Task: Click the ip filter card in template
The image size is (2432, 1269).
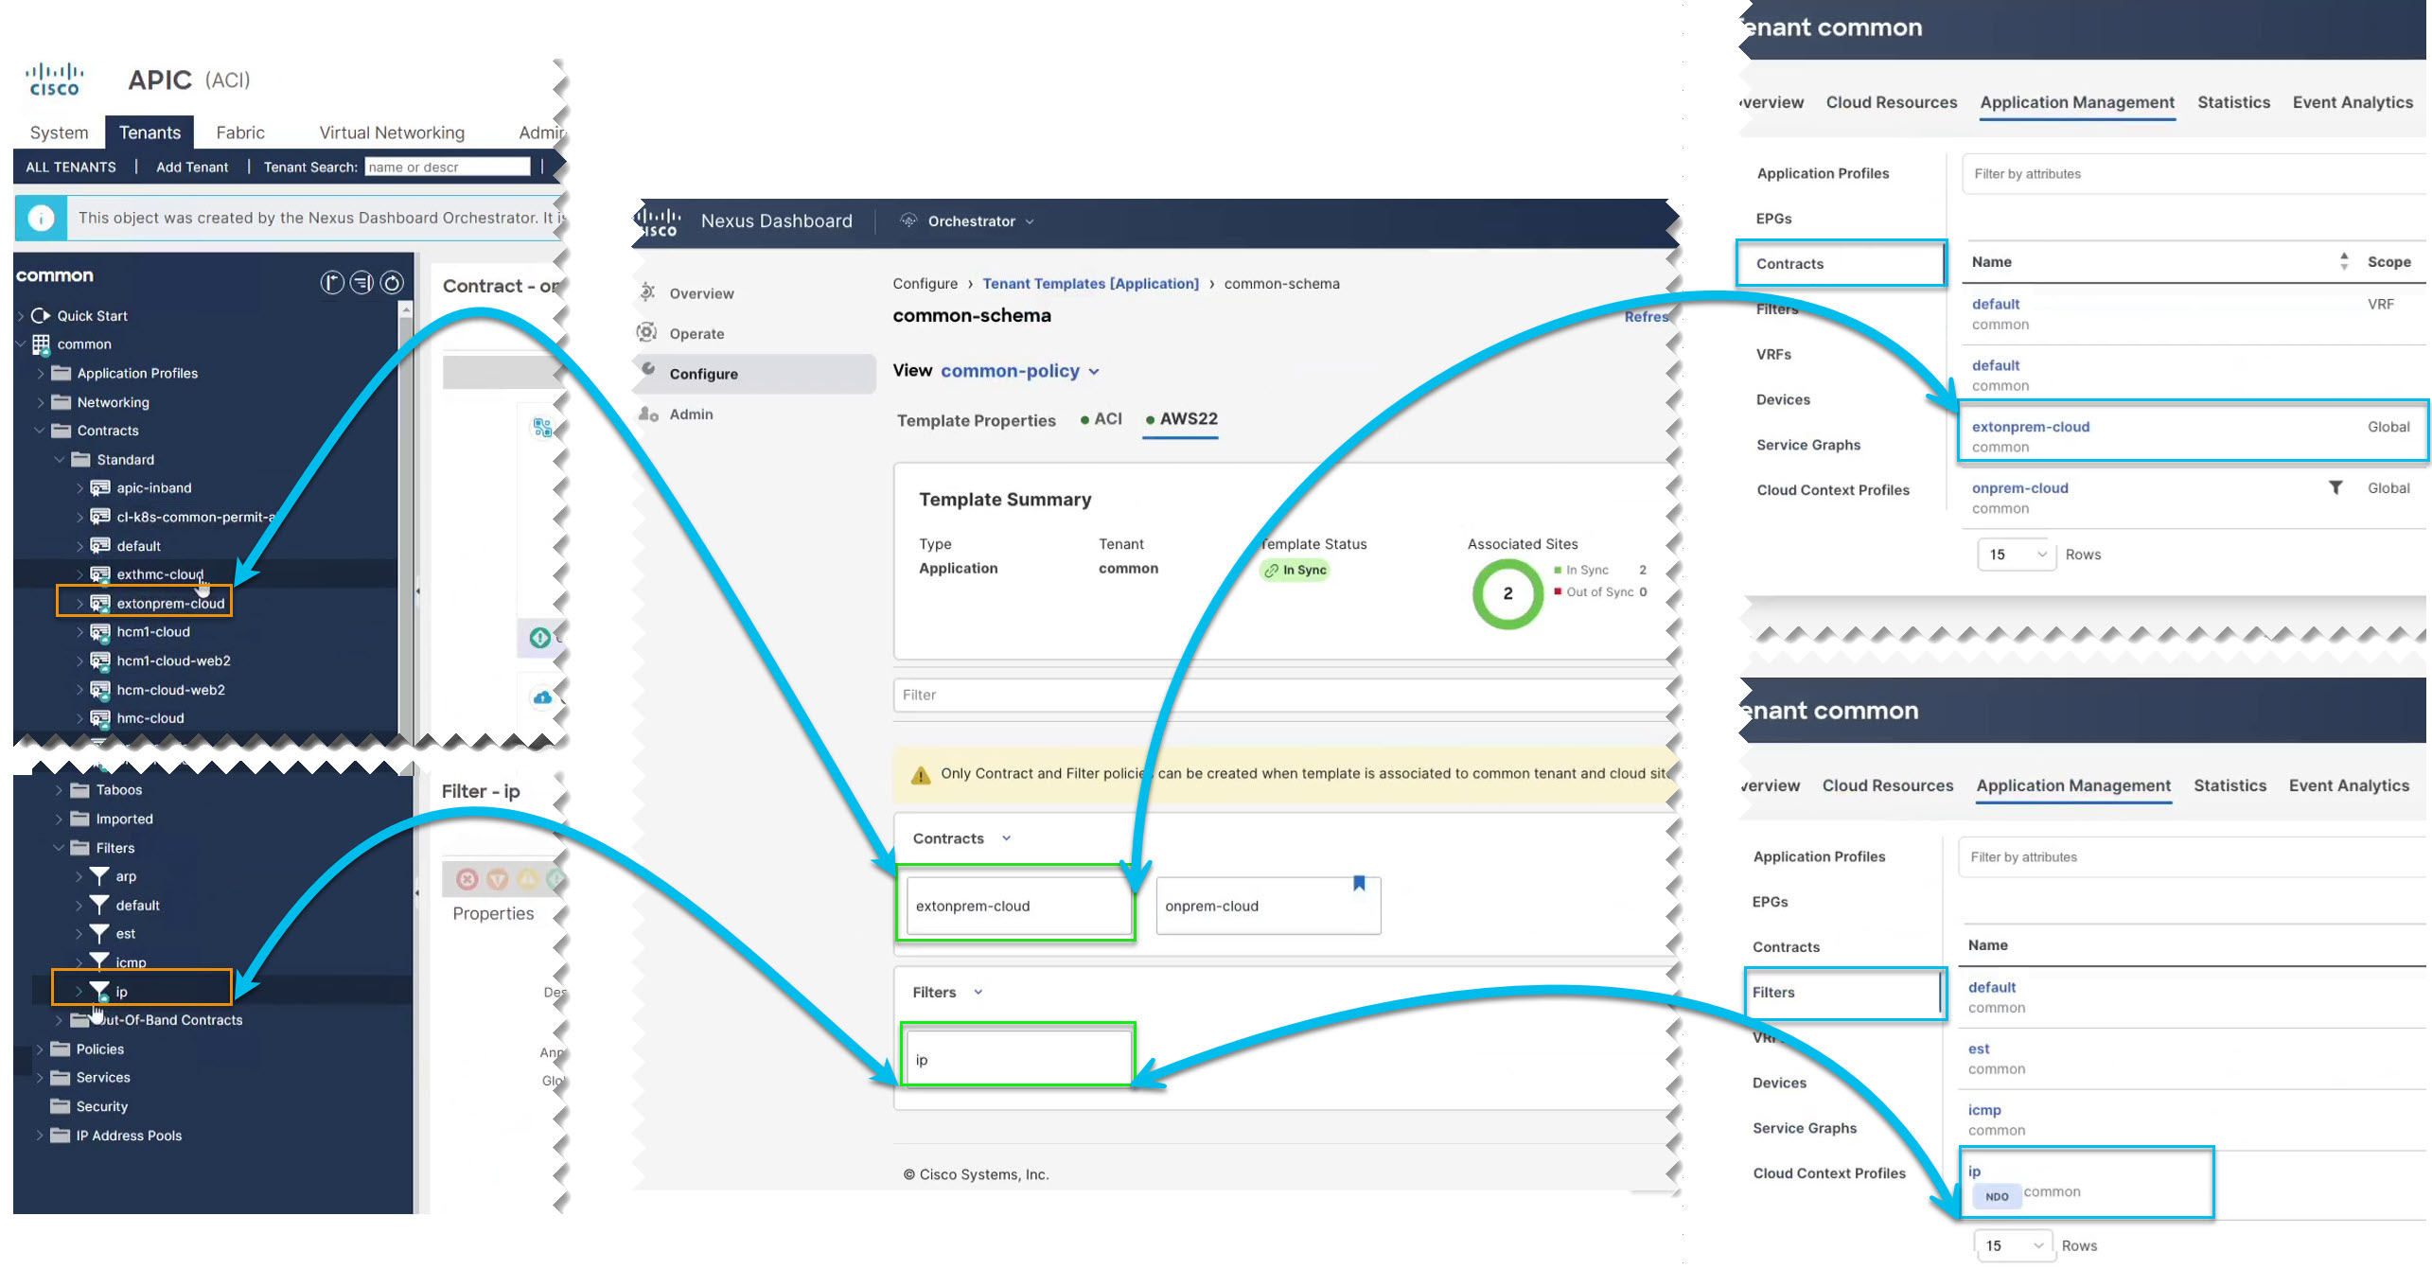Action: point(1018,1059)
